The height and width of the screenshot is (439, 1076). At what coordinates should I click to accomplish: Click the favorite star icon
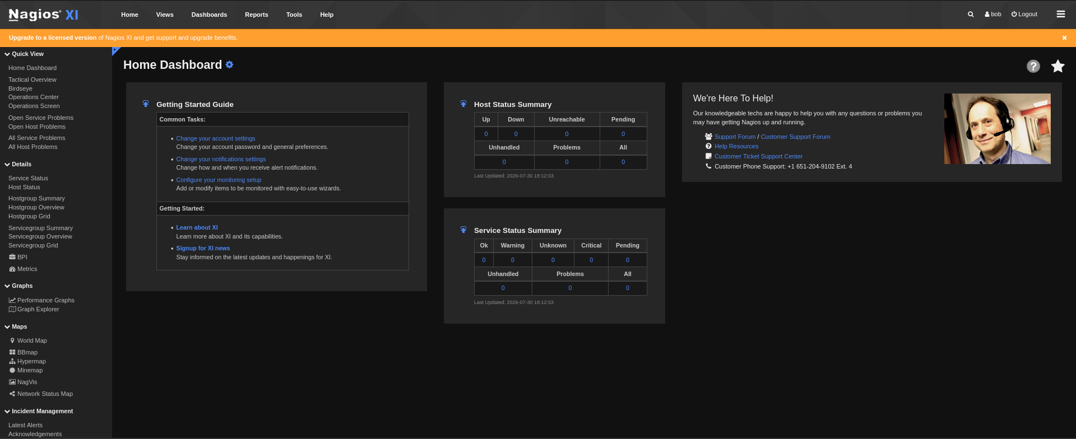(1058, 66)
